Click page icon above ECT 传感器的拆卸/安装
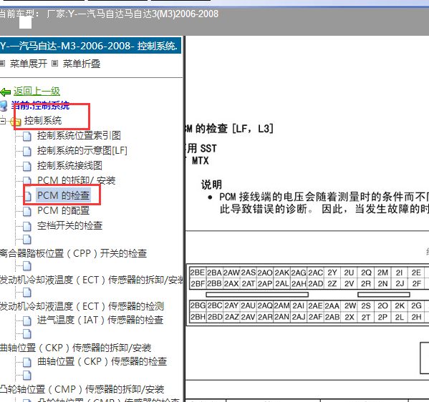The width and height of the screenshot is (429, 402). (x=26, y=266)
